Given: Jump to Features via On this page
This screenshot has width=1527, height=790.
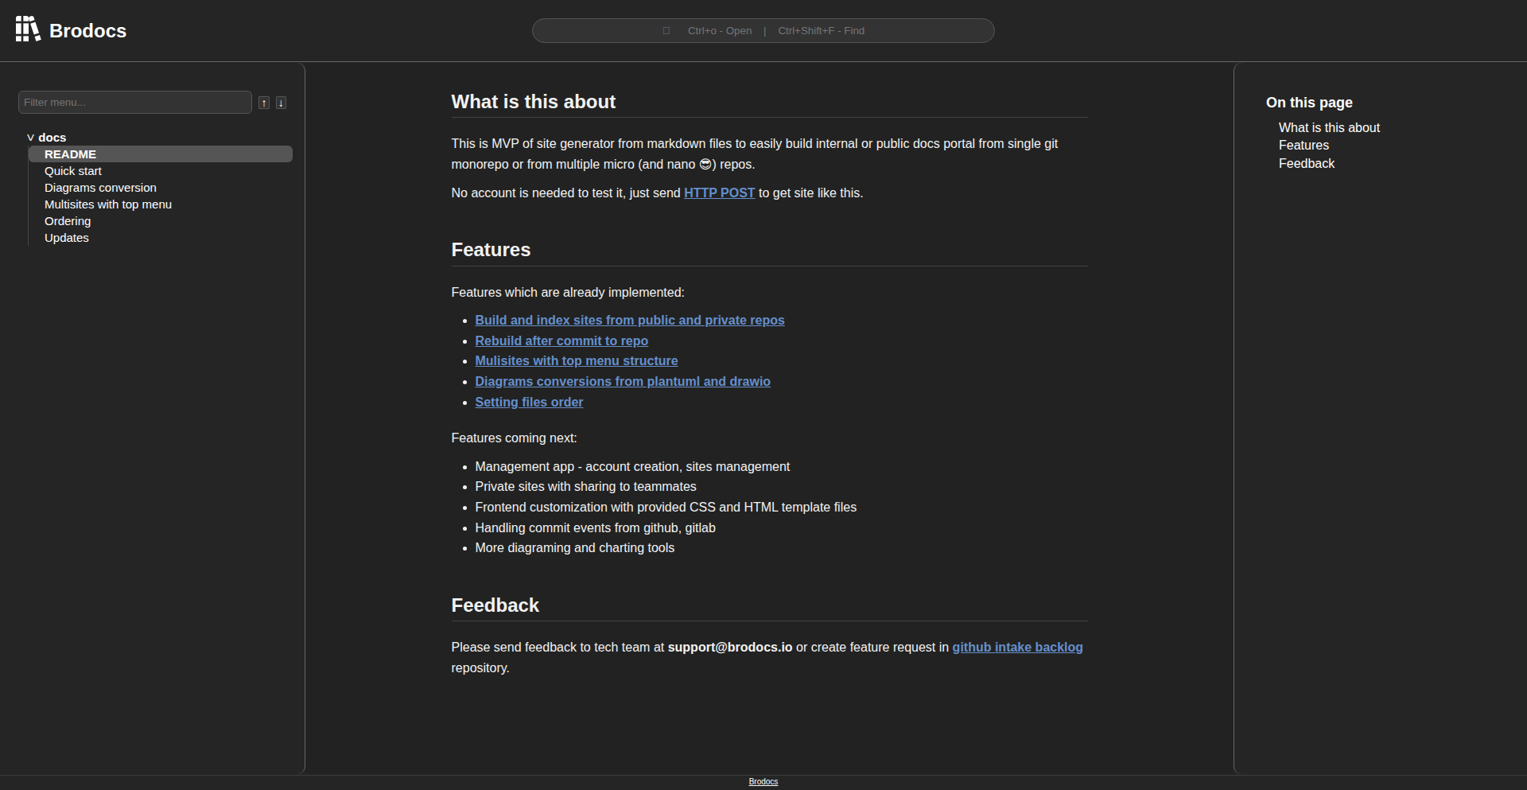Looking at the screenshot, I should [1304, 145].
